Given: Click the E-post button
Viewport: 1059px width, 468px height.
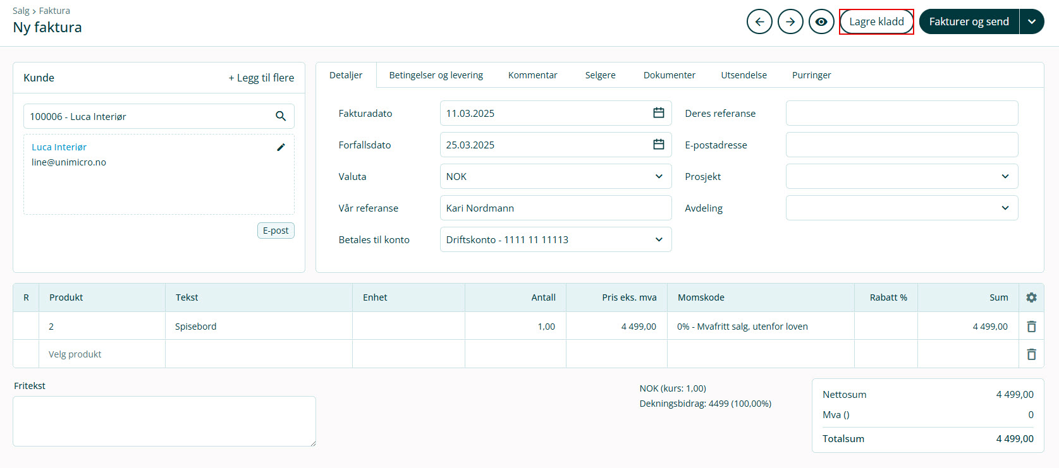Looking at the screenshot, I should point(276,231).
